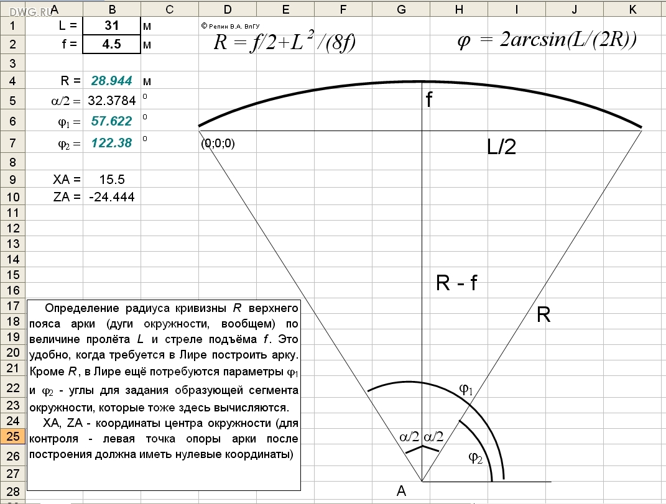Viewport: 666px width, 504px height.
Task: Click the point 'A' label
Action: coord(401,492)
